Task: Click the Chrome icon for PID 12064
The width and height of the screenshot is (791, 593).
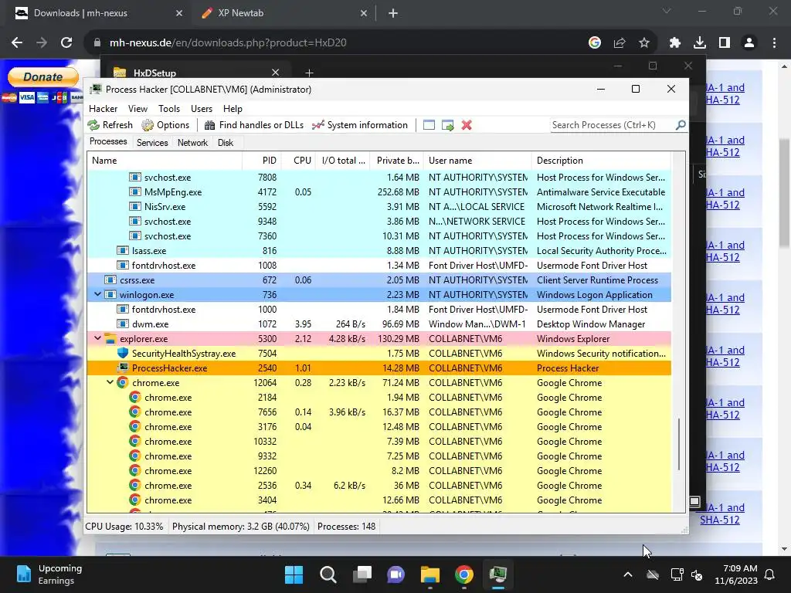Action: click(123, 382)
